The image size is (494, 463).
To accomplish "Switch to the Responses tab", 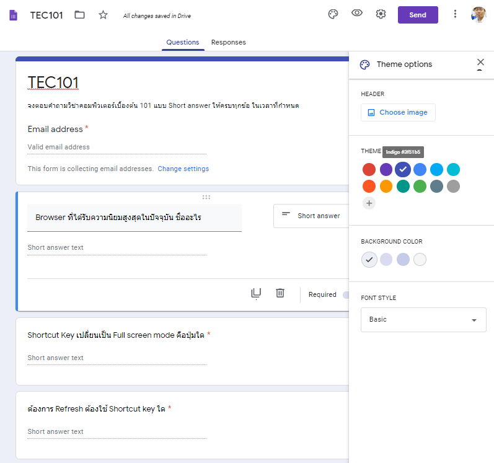I will pyautogui.click(x=228, y=42).
